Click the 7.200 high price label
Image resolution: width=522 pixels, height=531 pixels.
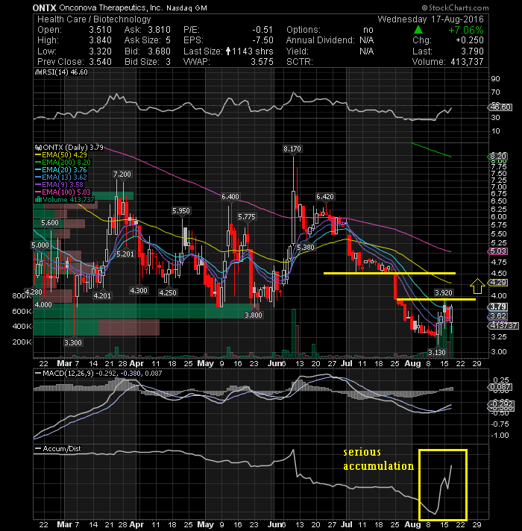pyautogui.click(x=122, y=175)
